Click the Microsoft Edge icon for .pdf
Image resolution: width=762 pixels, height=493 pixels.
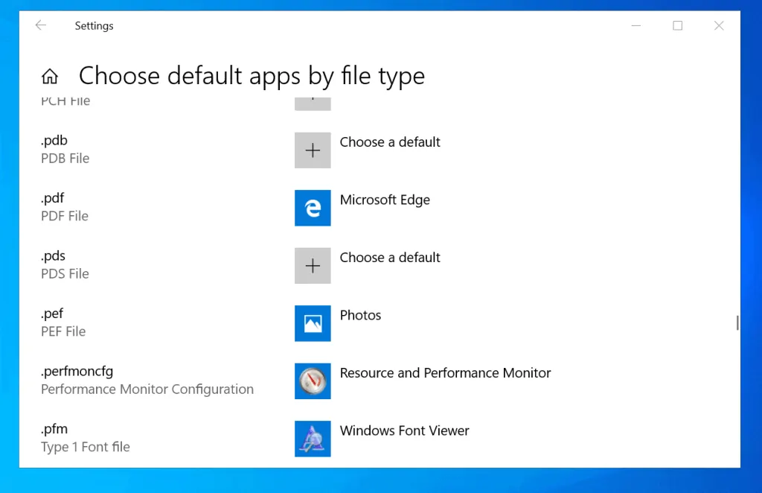[313, 209]
